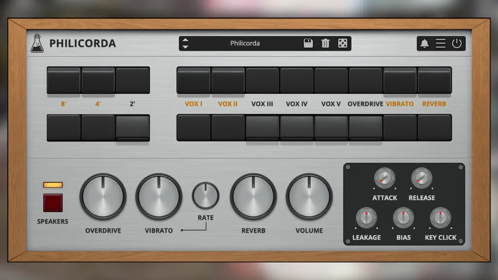This screenshot has width=498, height=280.
Task: Click the switch above the VOX III label
Action: [262, 80]
